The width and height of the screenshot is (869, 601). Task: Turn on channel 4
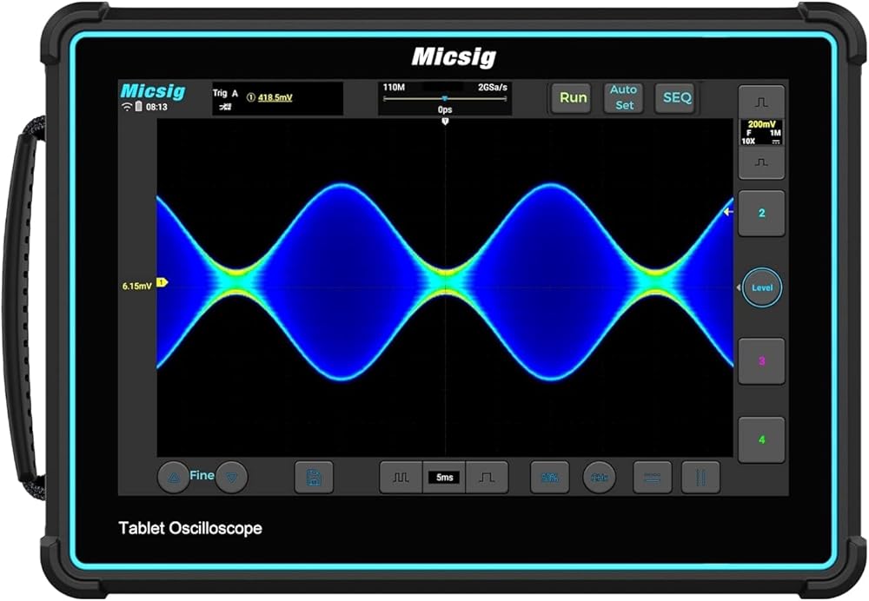(761, 439)
